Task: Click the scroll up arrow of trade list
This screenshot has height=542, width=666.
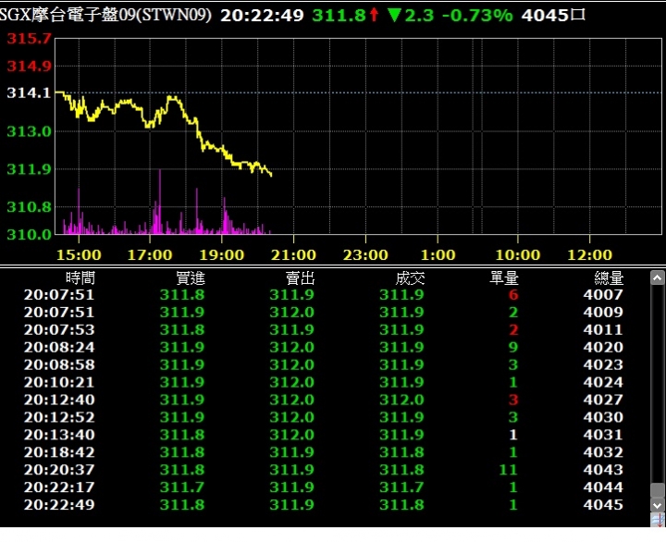Action: (x=657, y=278)
